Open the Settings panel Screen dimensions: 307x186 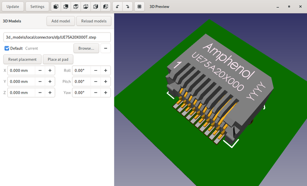point(37,7)
